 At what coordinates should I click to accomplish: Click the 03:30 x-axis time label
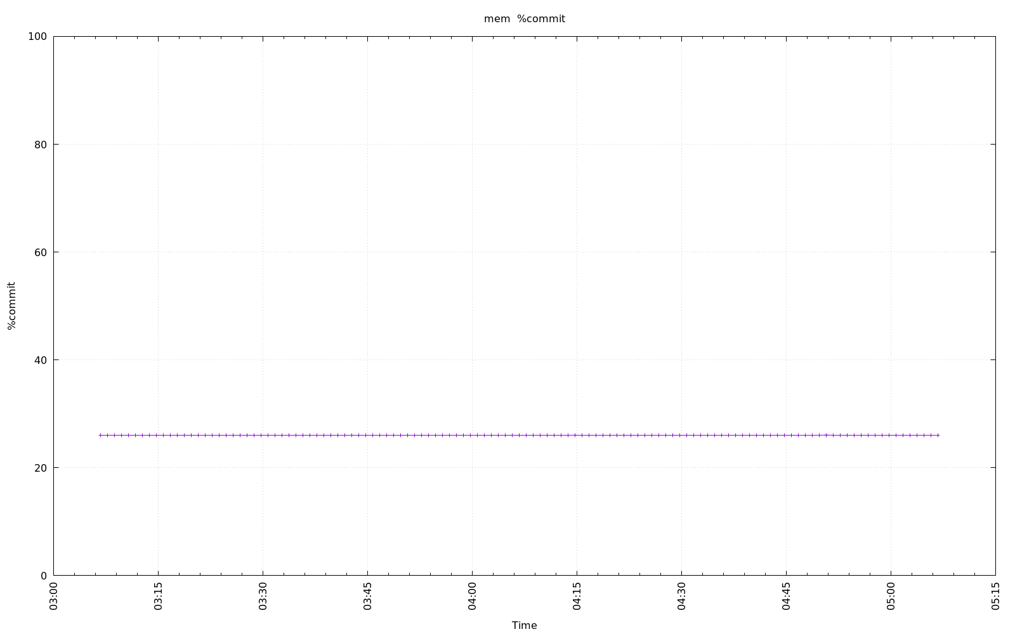[x=263, y=597]
